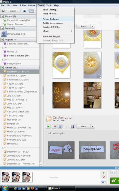Open the Starred Photos album
This screenshot has width=119, height=191.
tap(17, 24)
